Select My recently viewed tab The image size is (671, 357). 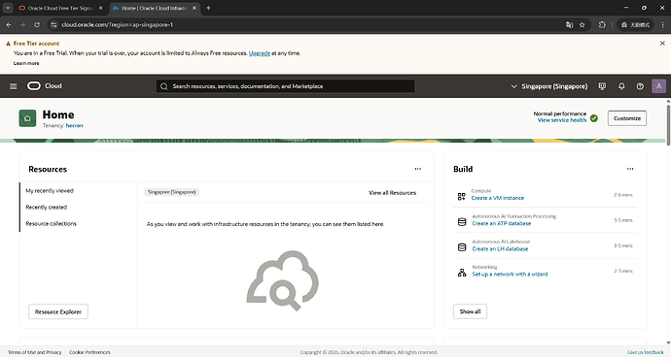point(50,191)
